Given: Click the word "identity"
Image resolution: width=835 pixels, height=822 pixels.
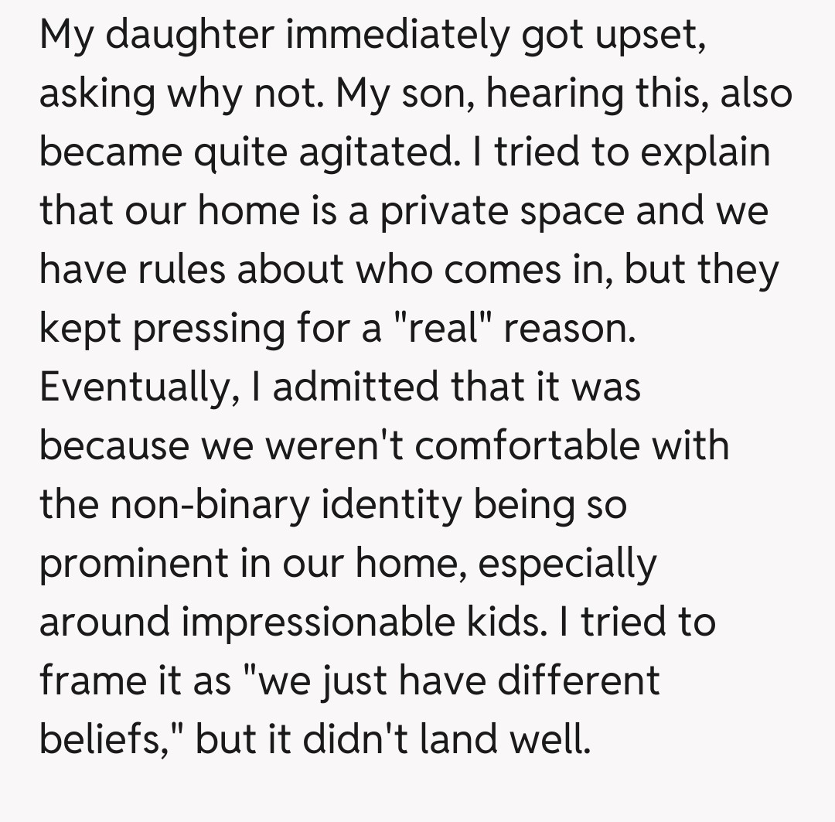Looking at the screenshot, I should tap(393, 505).
